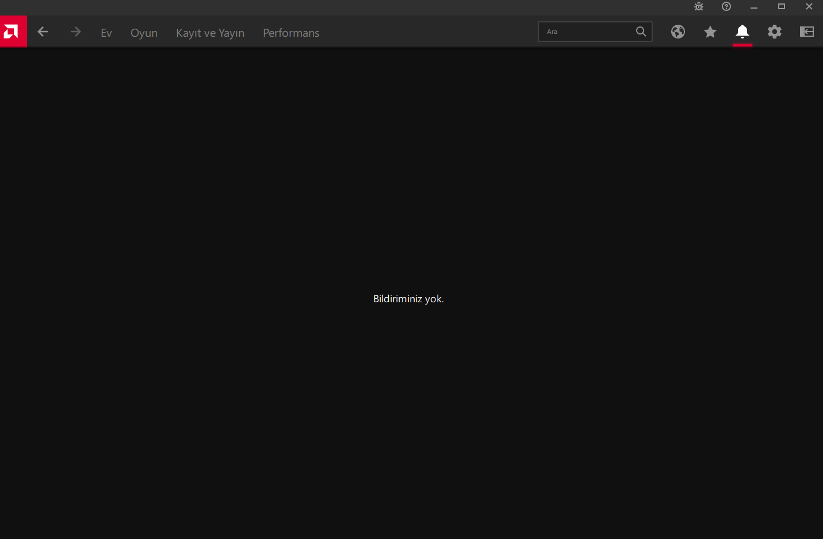Open favorites via the star icon

pos(710,32)
